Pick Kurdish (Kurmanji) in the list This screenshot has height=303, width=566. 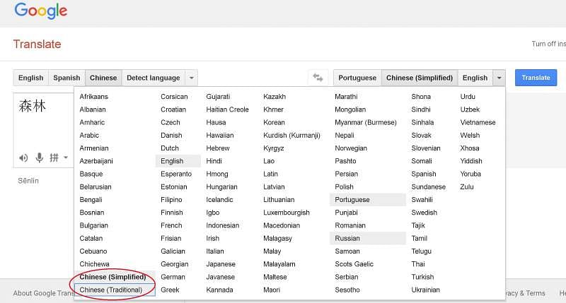tap(291, 135)
